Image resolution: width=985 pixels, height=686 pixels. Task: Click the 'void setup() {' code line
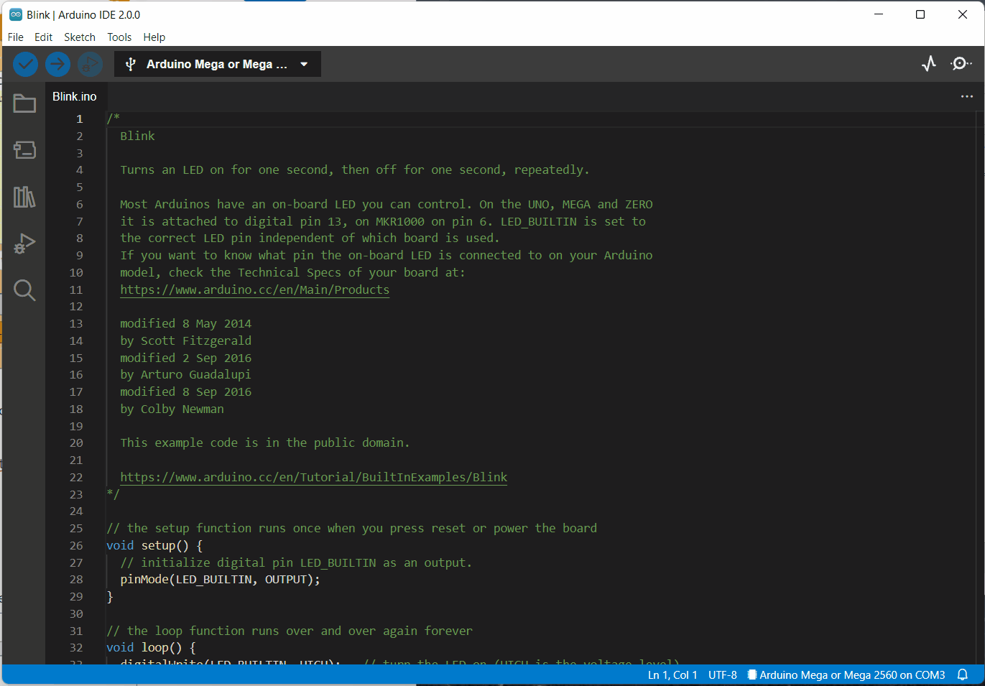(154, 545)
